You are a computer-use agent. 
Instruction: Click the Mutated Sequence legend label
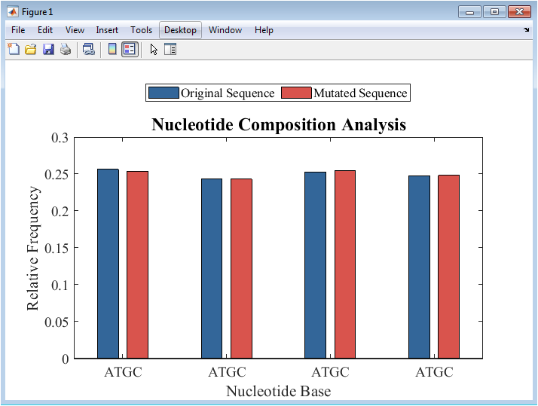click(360, 93)
